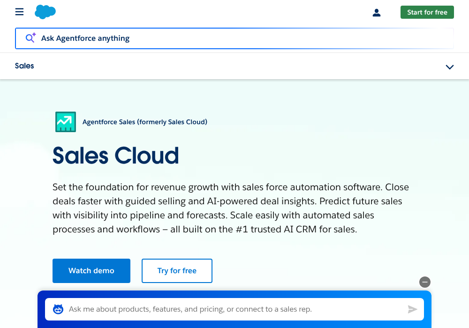Click the Sales Cloud page heading
This screenshot has height=328, width=469.
pos(115,156)
